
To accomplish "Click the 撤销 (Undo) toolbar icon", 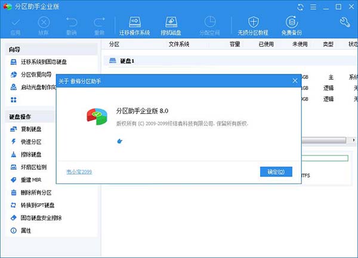I will (x=72, y=26).
